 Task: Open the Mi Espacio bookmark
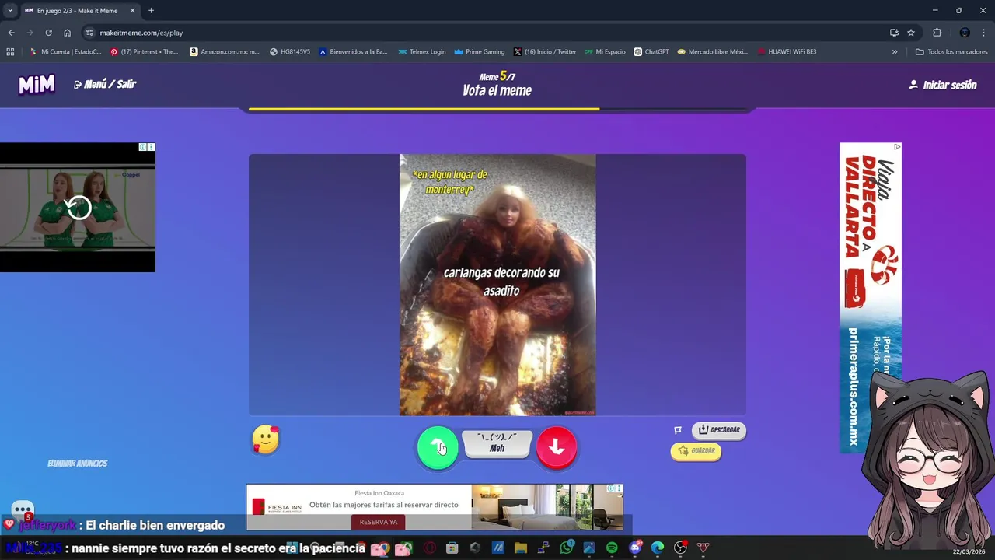point(605,52)
